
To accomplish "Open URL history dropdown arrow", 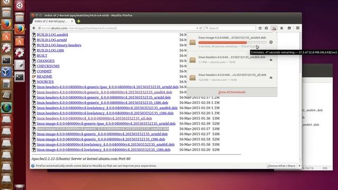I will click(x=197, y=28).
